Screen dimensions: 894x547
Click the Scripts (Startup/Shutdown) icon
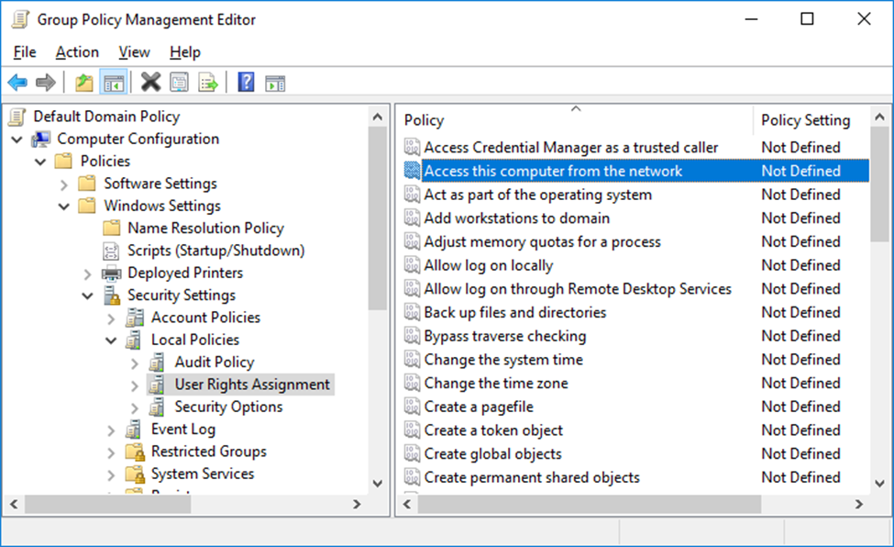pyautogui.click(x=111, y=251)
